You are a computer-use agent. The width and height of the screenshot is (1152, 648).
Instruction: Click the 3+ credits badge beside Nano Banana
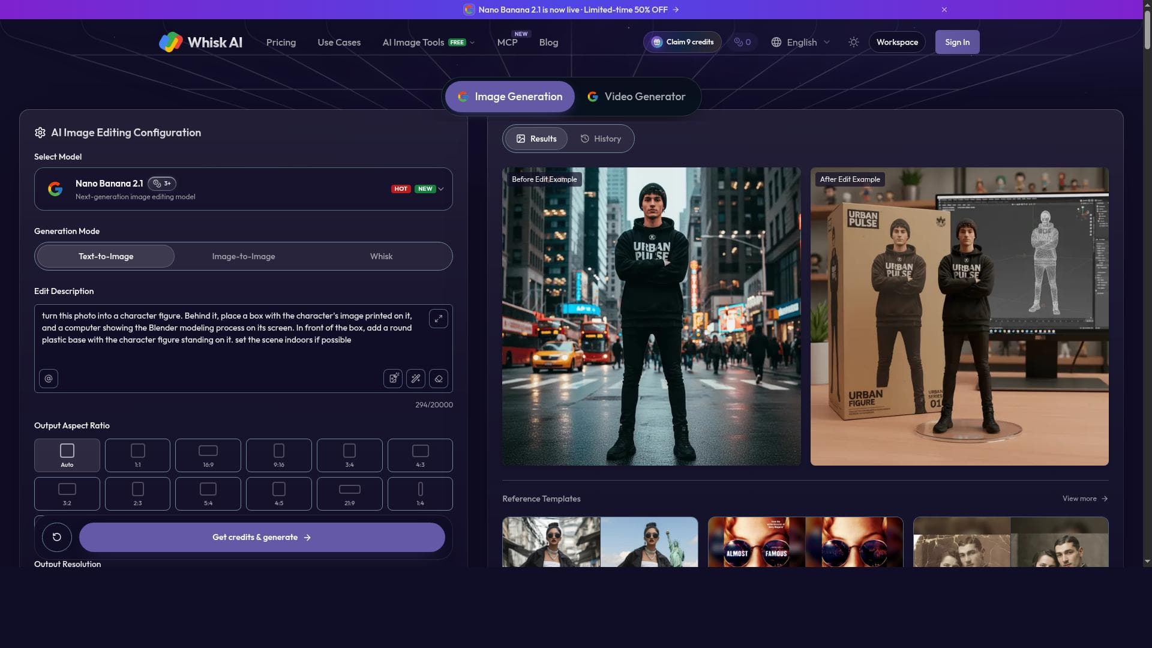click(x=162, y=184)
